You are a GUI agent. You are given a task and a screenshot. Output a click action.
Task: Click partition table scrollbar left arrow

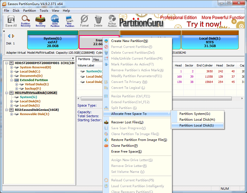pyautogui.click(x=78, y=99)
